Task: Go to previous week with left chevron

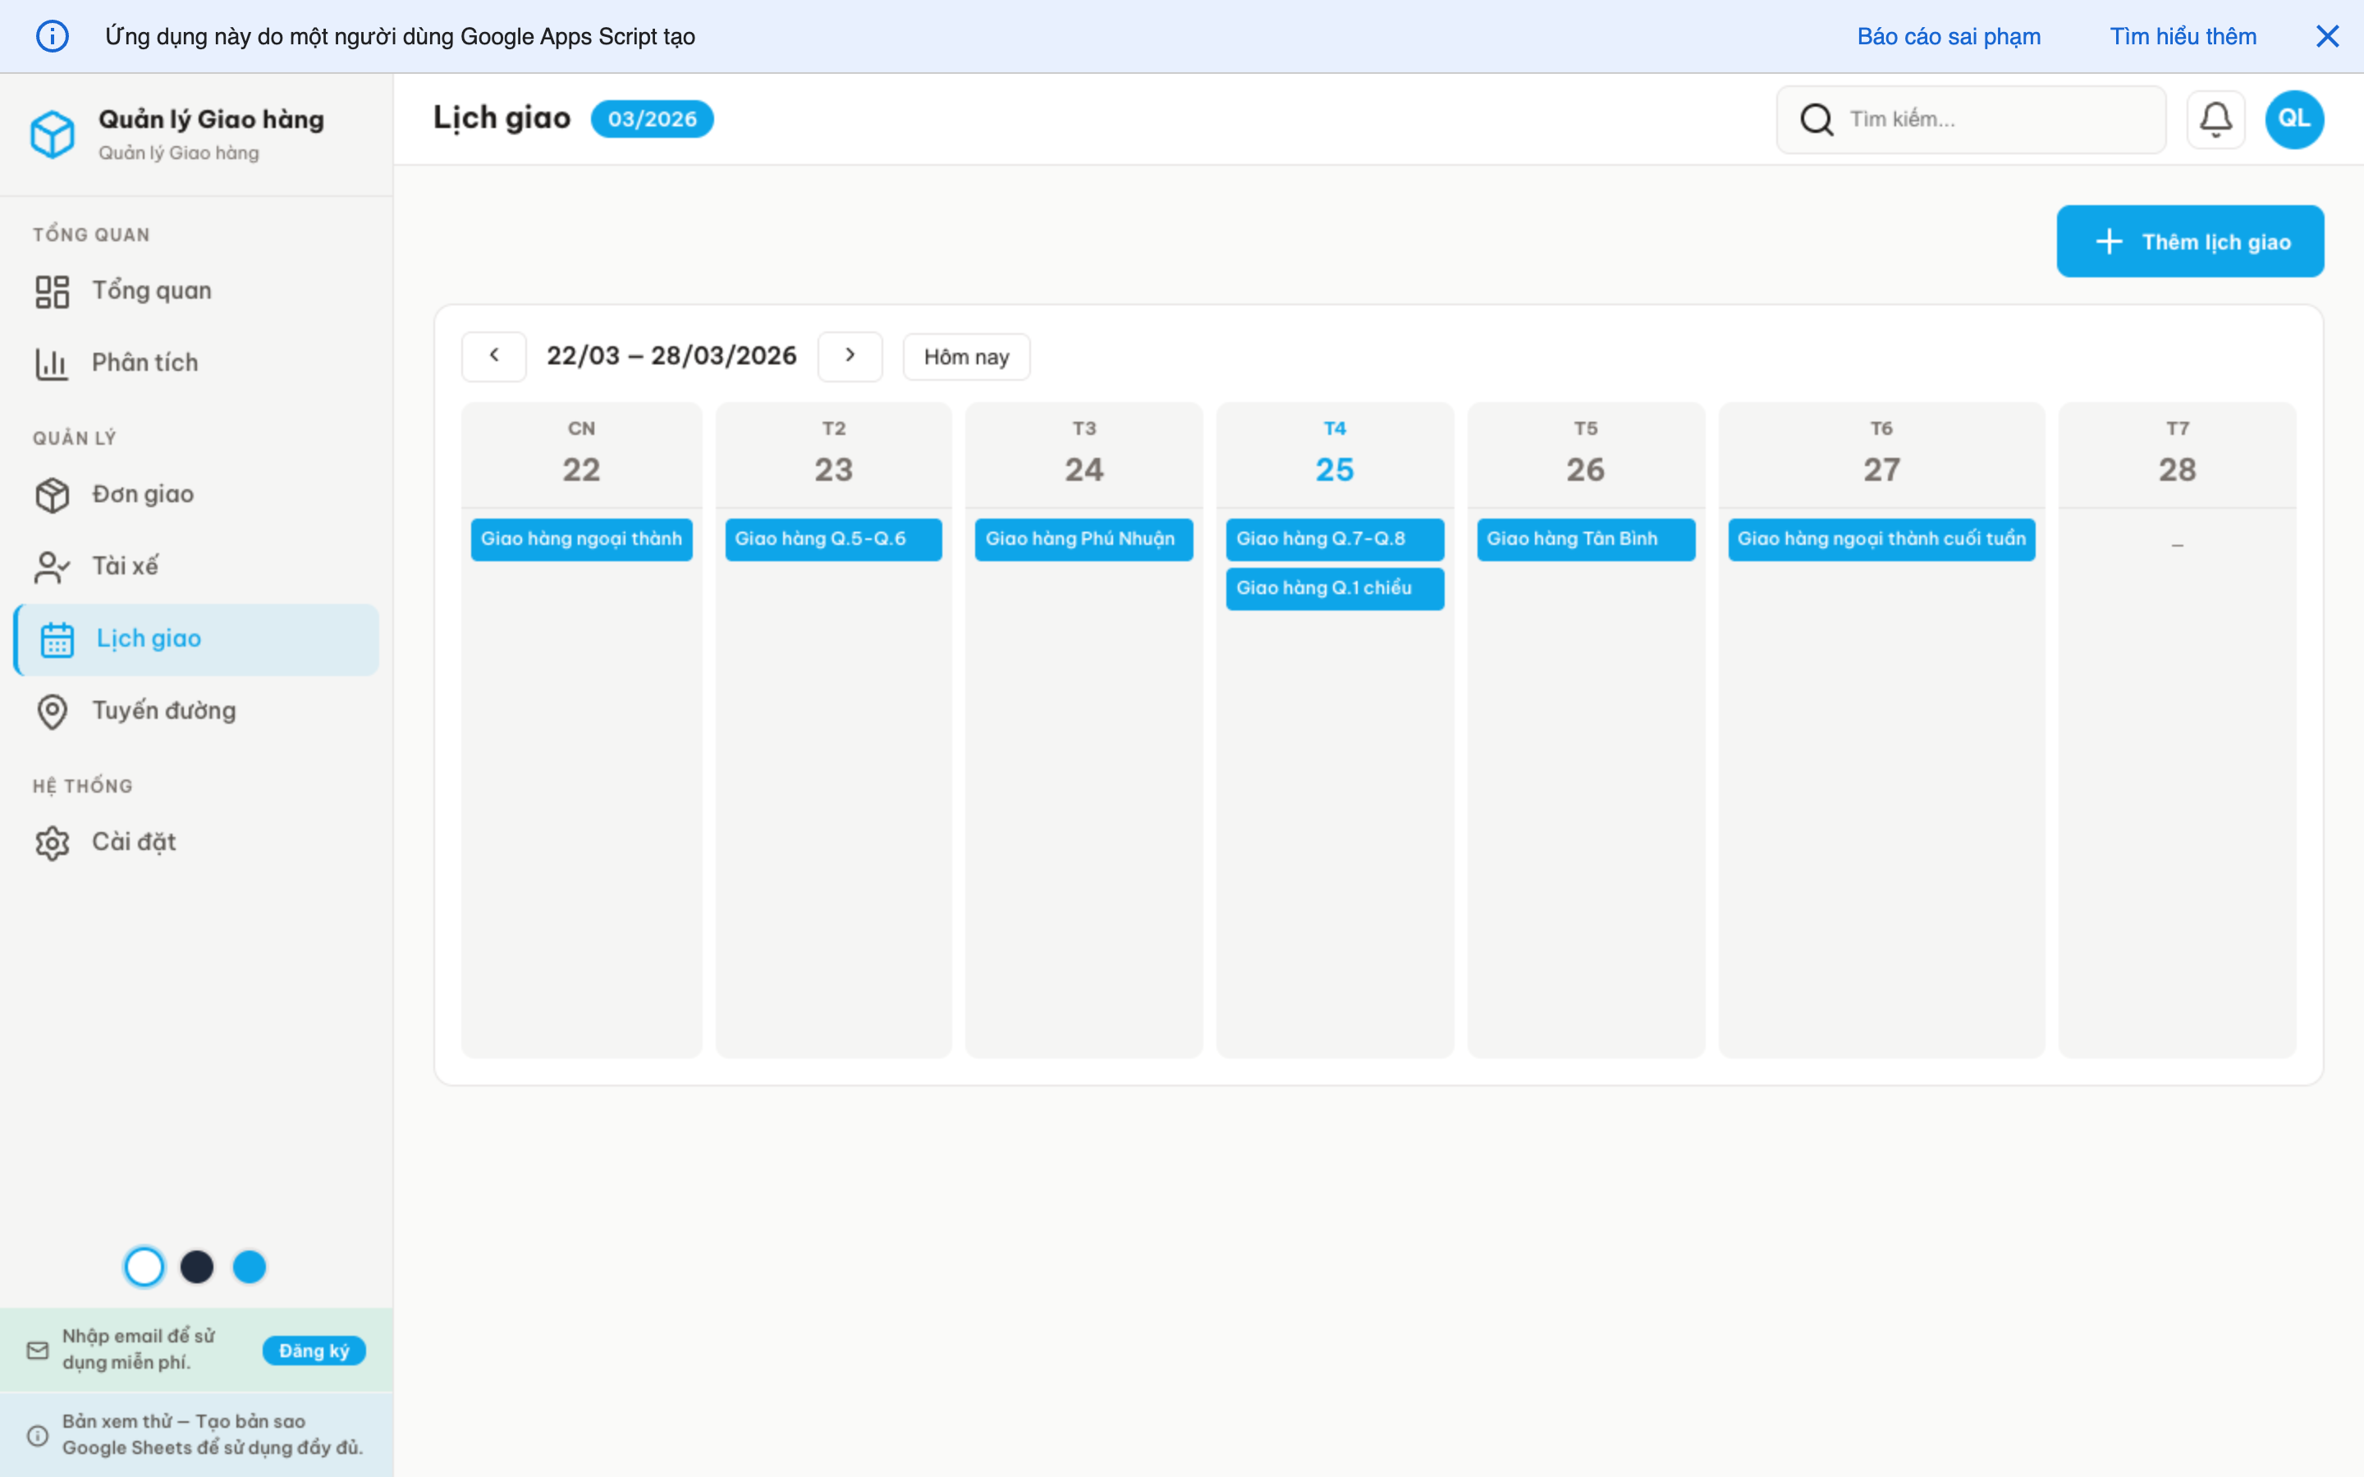Action: pyautogui.click(x=494, y=355)
